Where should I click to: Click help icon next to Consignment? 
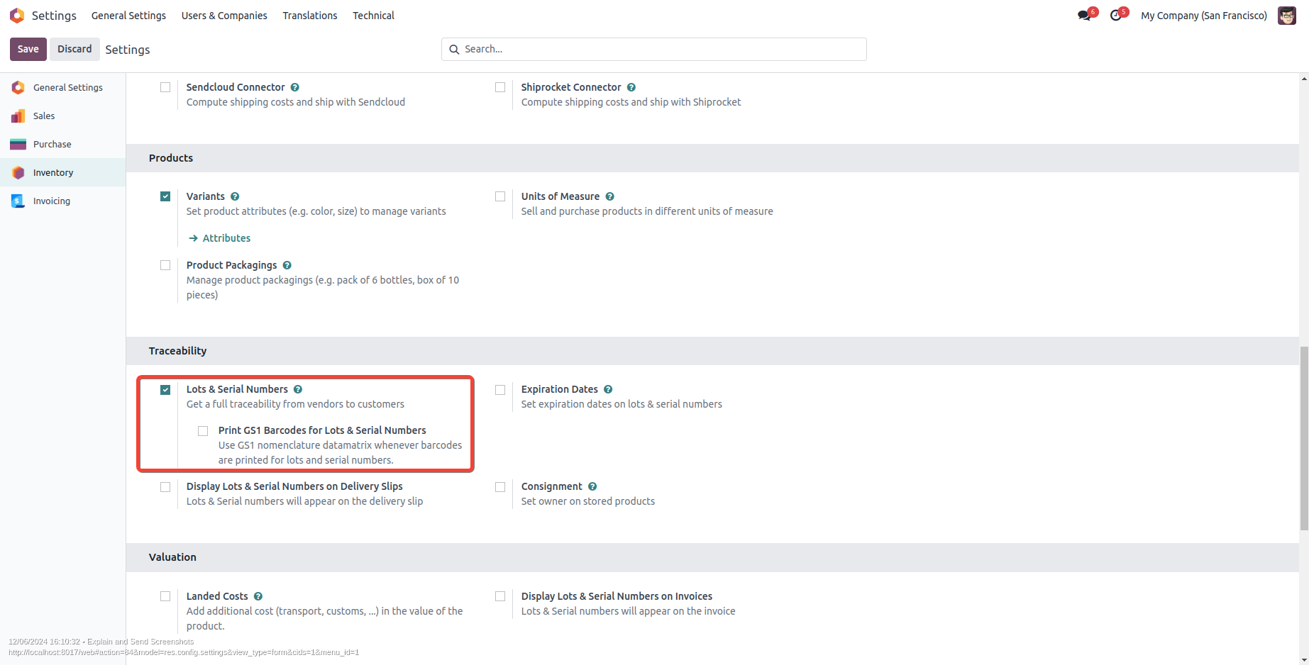592,486
